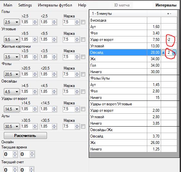Open the Удары от ворот dropdown 14,5
The width and height of the screenshot is (181, 172).
click(x=12, y=109)
